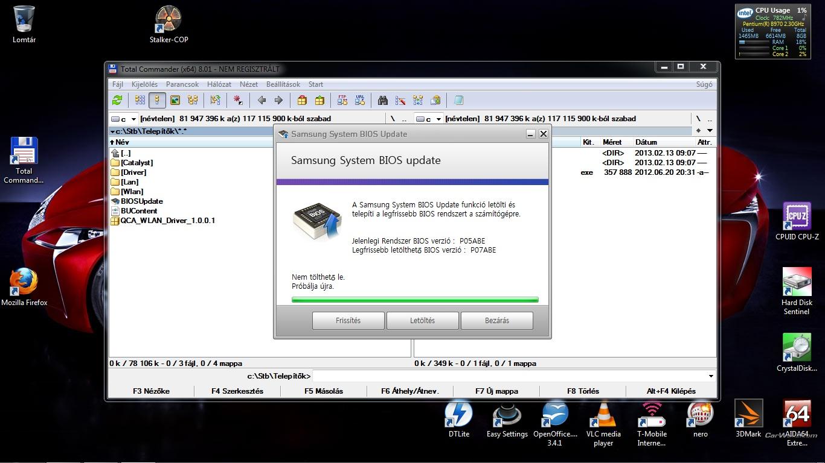Viewport: 825px width, 463px height.
Task: Launch Hard Disk Sentinel desktop icon
Action: (x=797, y=291)
